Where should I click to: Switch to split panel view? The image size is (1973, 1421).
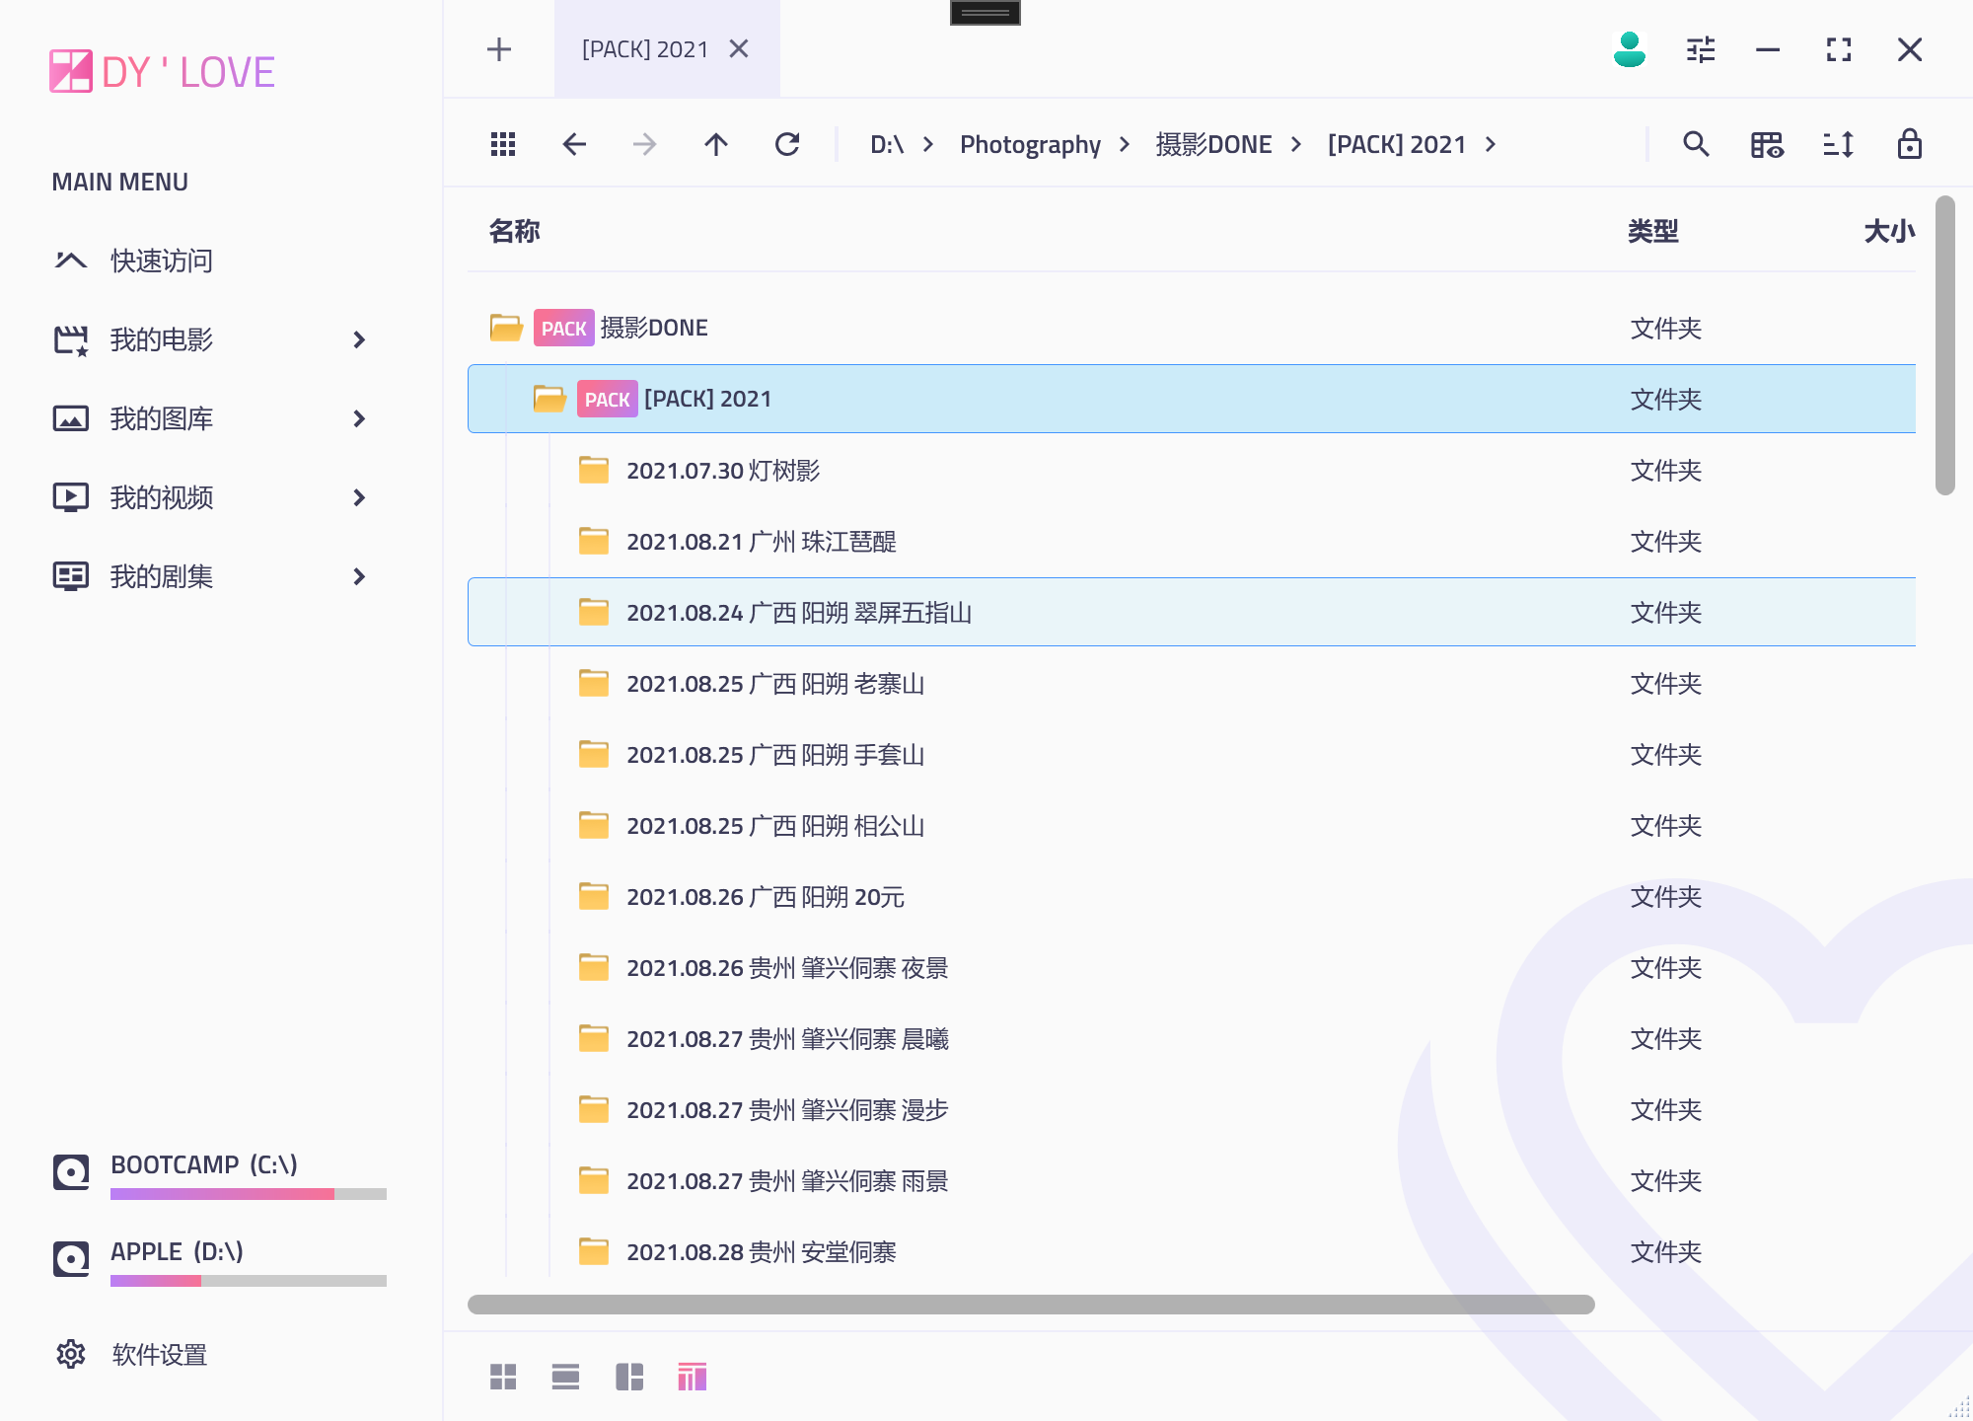(x=629, y=1377)
